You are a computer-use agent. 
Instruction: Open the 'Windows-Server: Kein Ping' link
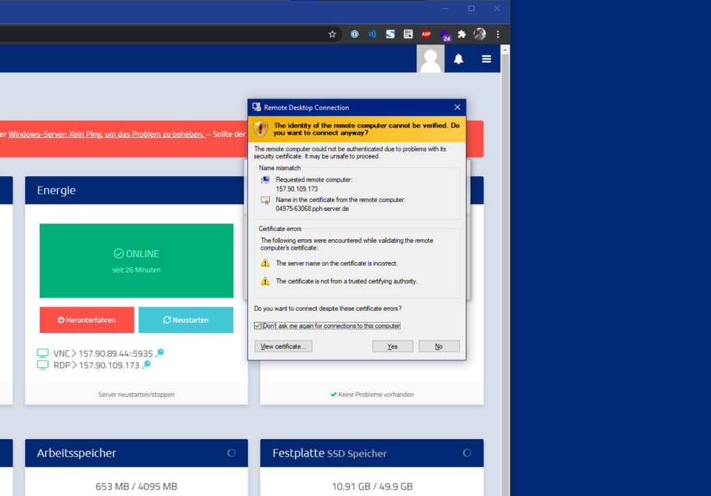(106, 134)
